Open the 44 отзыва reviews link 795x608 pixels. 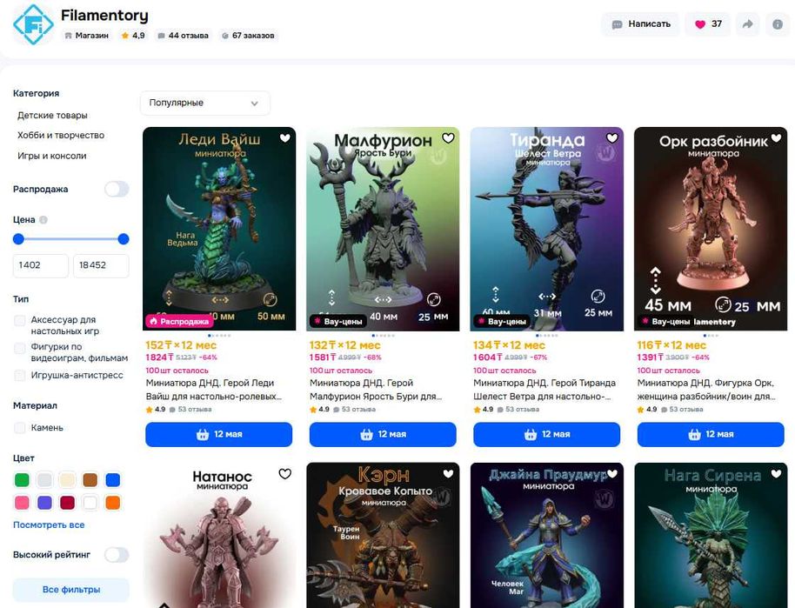[183, 36]
